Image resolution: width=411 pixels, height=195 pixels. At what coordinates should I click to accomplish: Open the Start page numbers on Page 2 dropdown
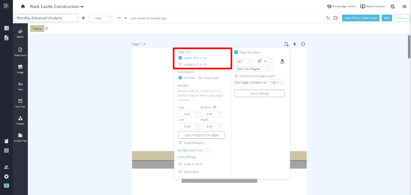tap(276, 82)
